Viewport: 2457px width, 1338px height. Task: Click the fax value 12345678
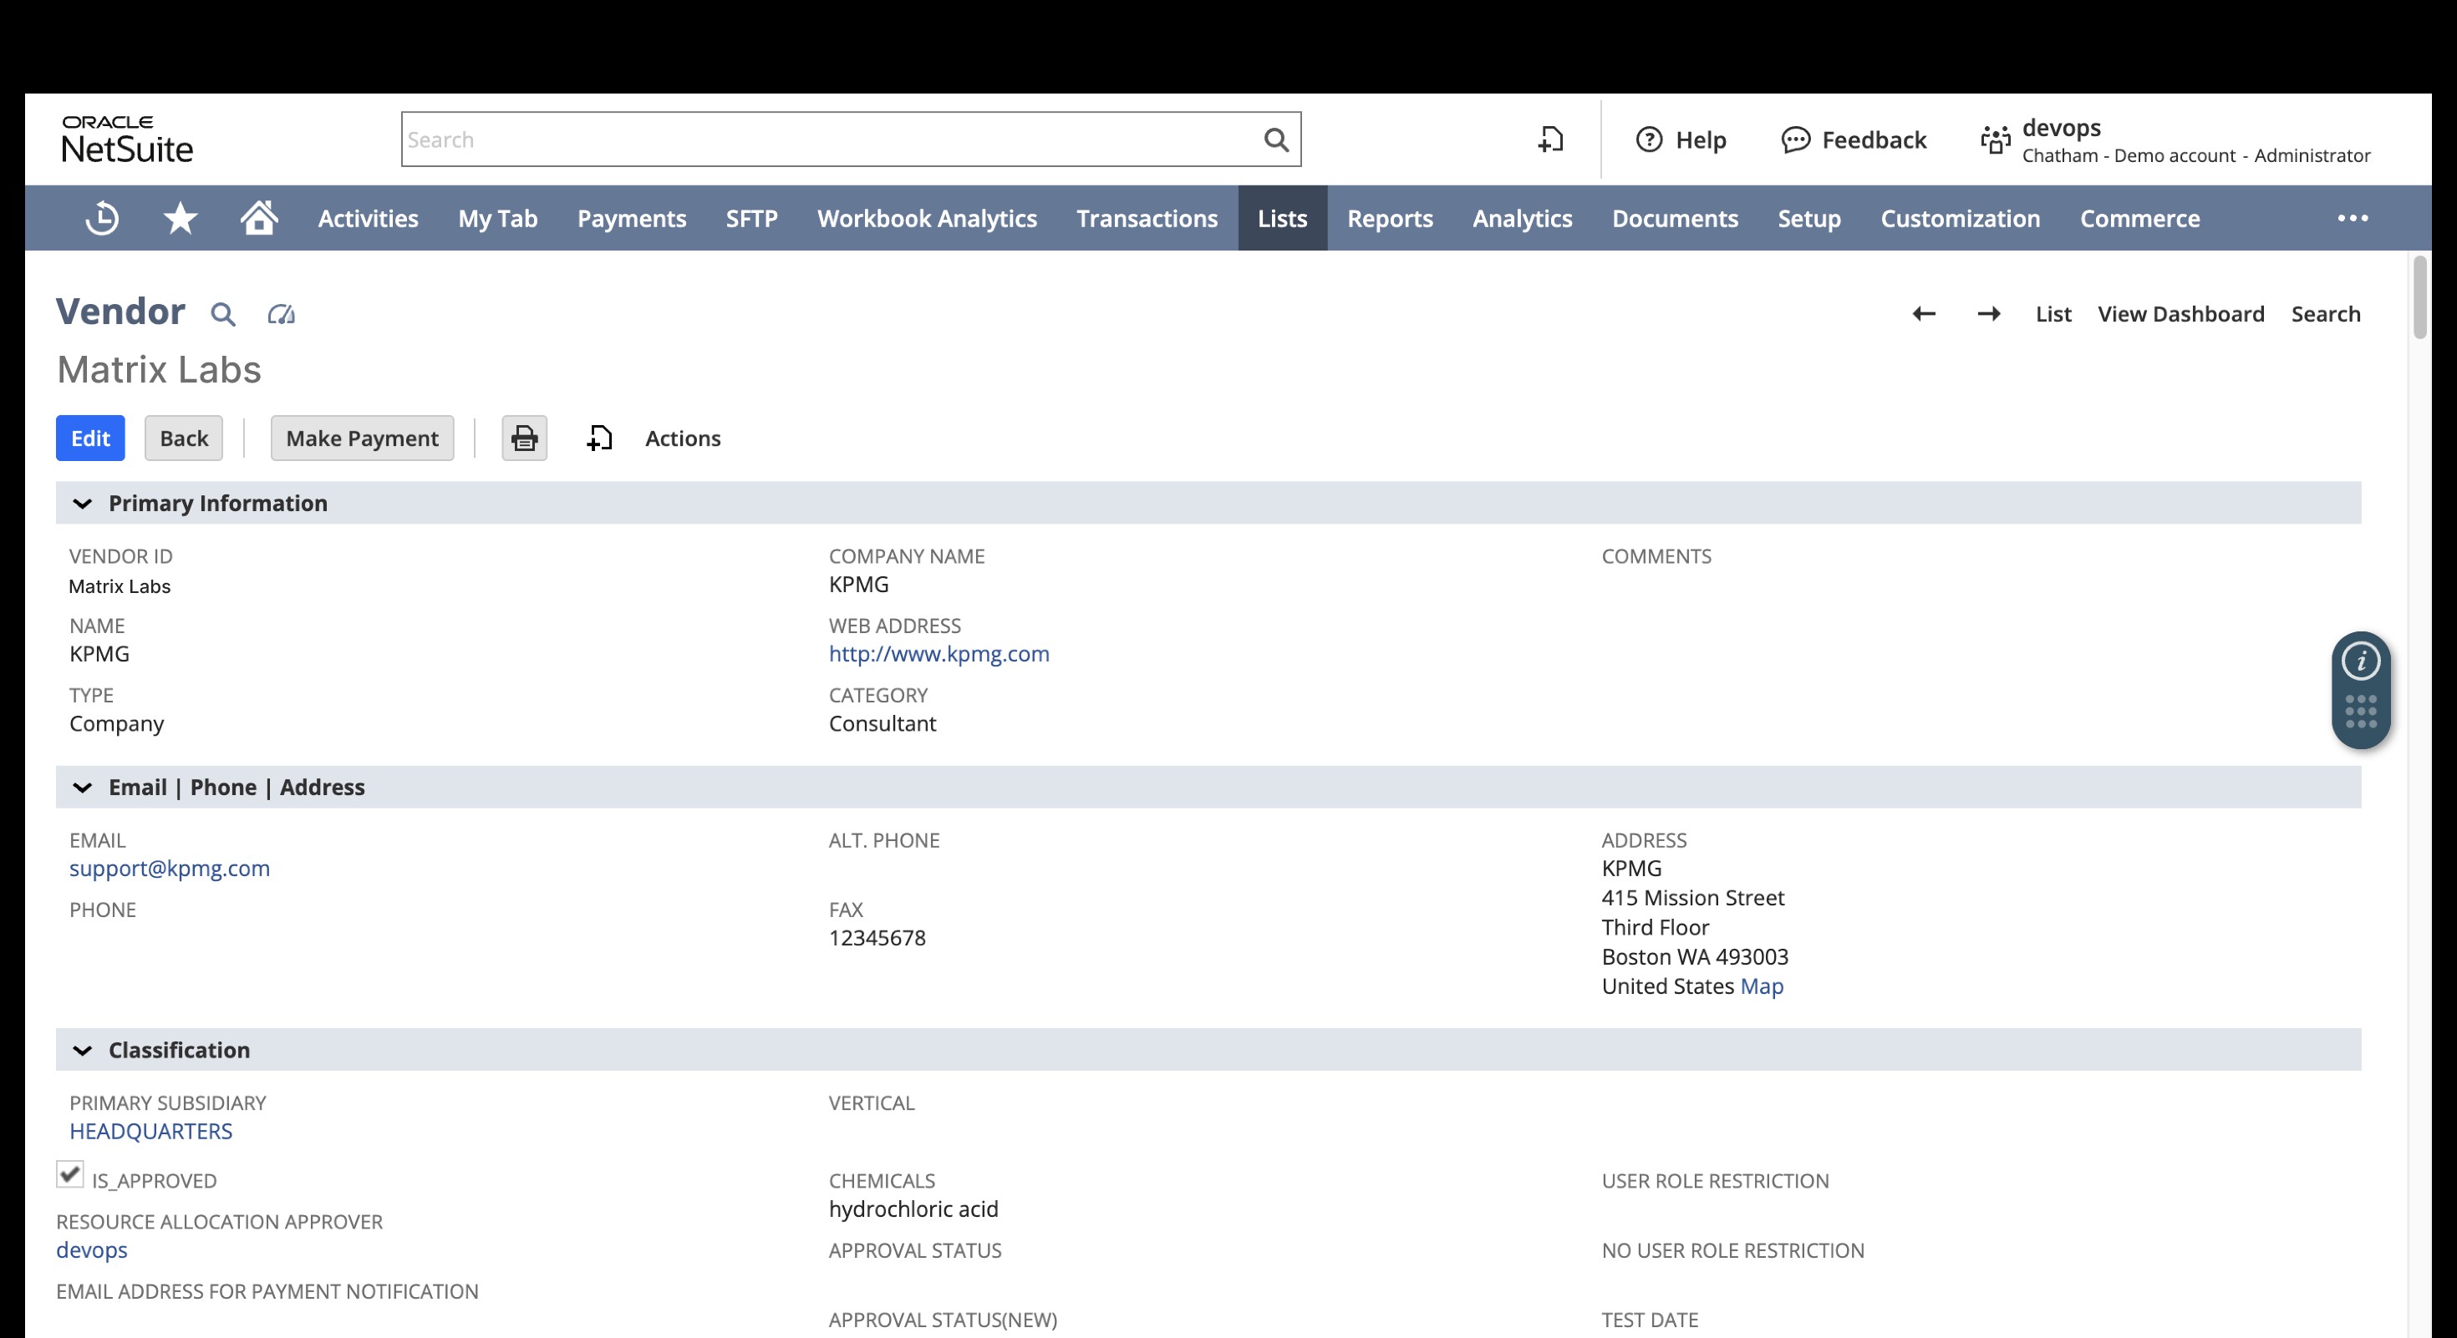(877, 938)
